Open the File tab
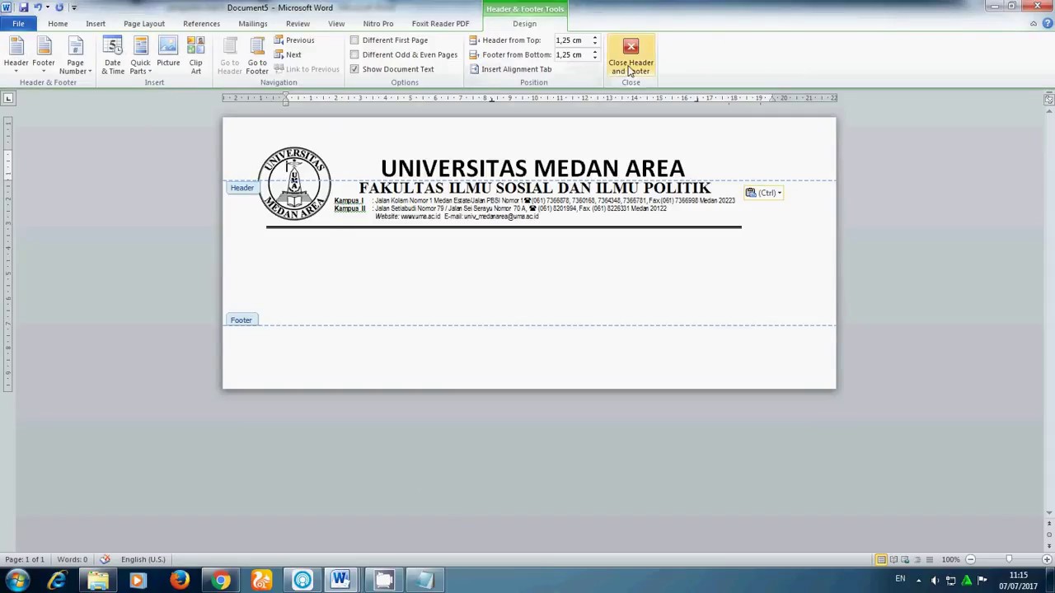 (x=18, y=24)
